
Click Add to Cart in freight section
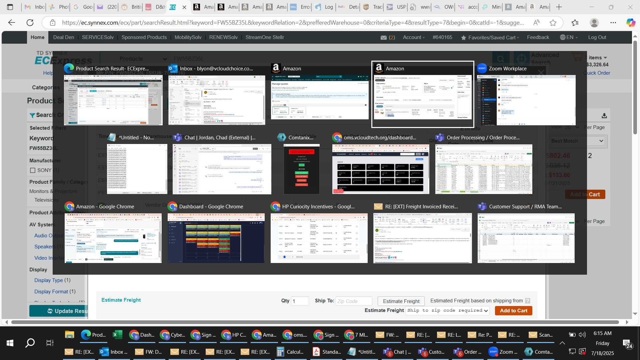click(513, 310)
